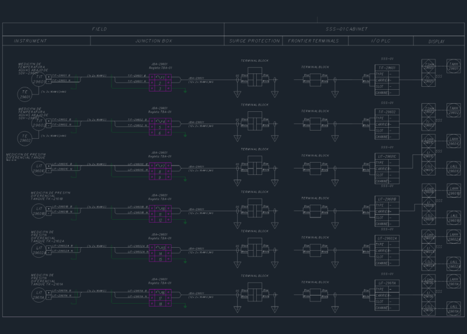Image resolution: width=467 pixels, height=334 pixels.
Task: Pick the LALL 29601B alarm symbol
Action: tap(454, 218)
